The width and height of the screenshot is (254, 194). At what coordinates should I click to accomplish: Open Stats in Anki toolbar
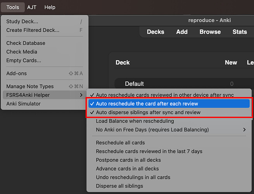(240, 32)
